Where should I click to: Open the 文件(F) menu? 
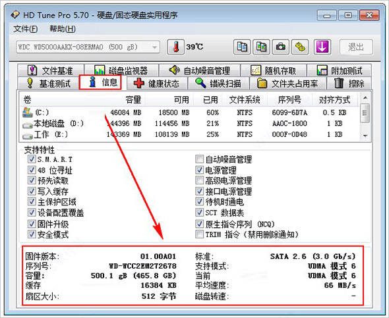pos(25,29)
